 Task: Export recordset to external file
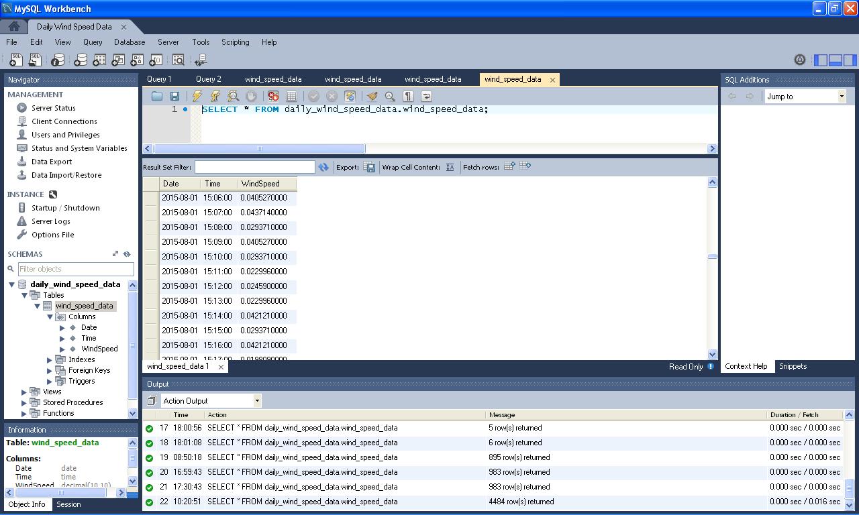[369, 167]
